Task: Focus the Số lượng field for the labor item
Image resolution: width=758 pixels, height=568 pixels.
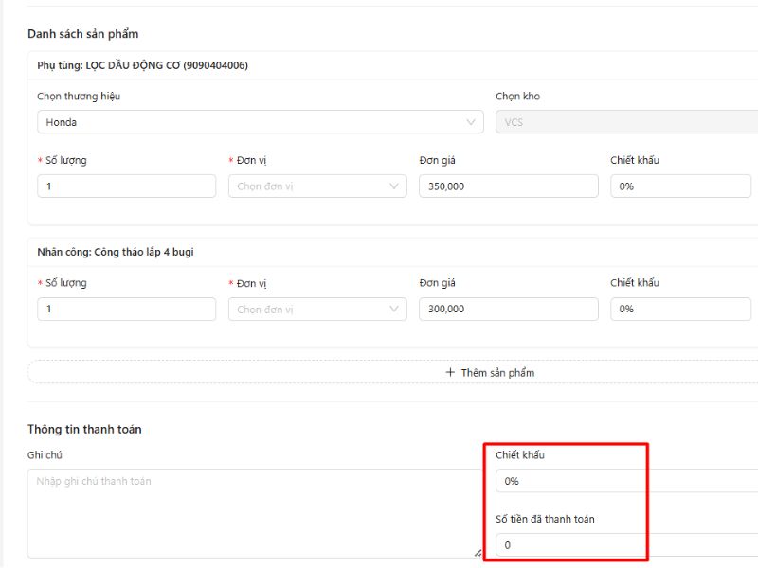Action: tap(126, 310)
